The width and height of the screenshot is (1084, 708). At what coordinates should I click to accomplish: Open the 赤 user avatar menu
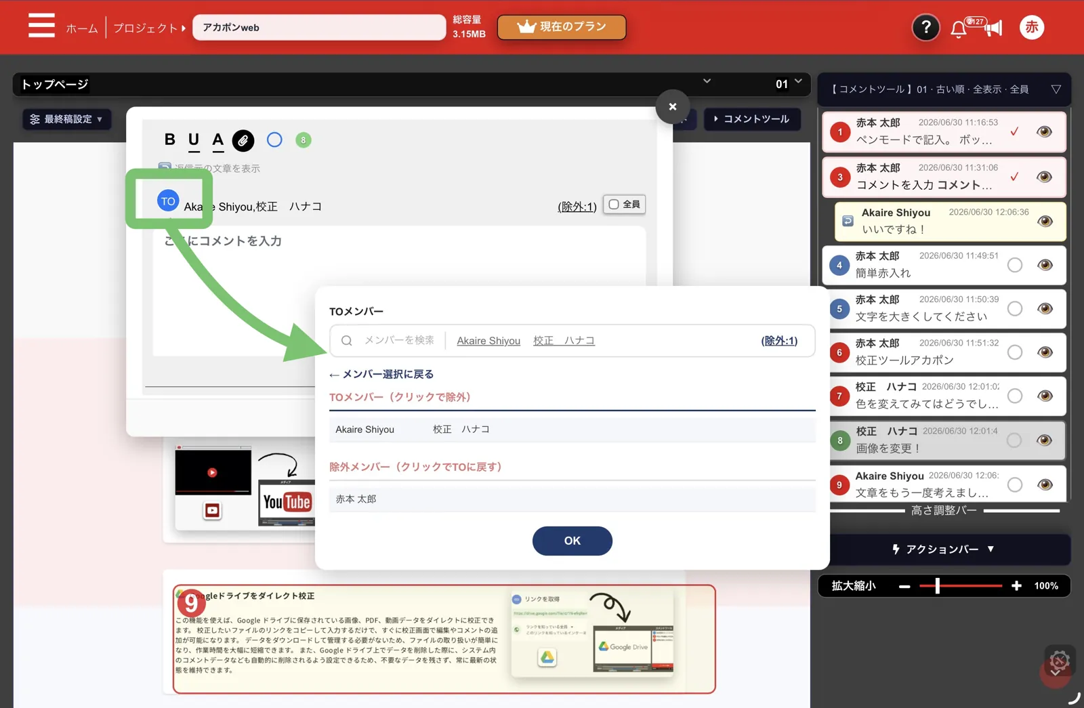pyautogui.click(x=1031, y=27)
